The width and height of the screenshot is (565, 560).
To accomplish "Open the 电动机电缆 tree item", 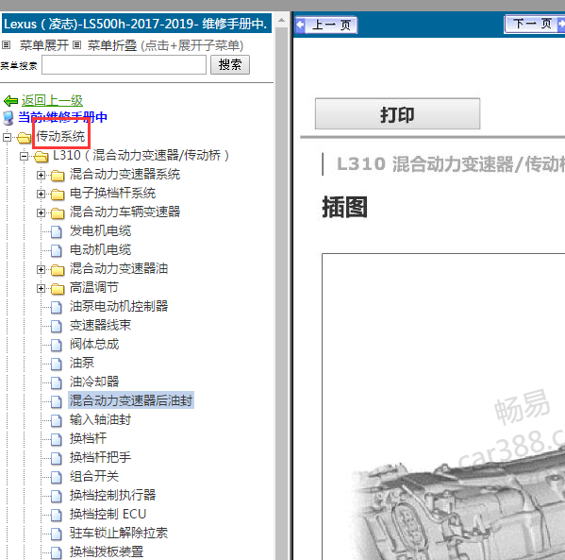I will (100, 249).
